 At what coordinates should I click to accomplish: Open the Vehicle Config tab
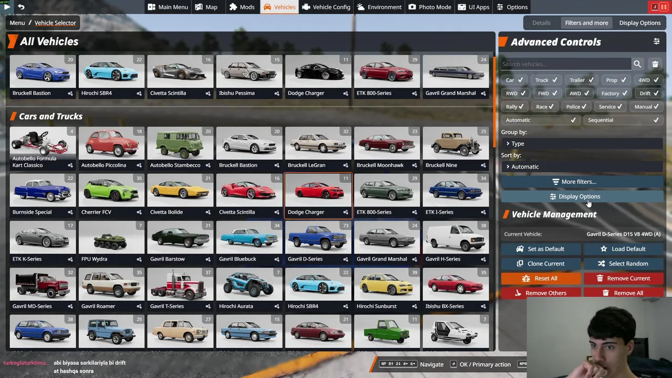(326, 7)
